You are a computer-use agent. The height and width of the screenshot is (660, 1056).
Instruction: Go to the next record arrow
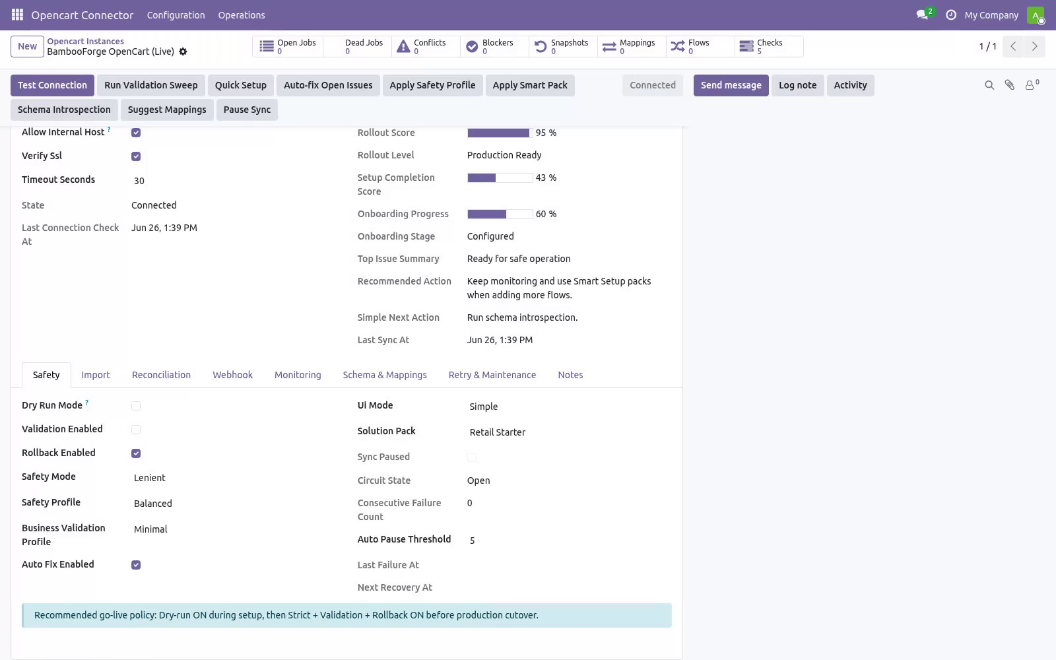pyautogui.click(x=1034, y=46)
